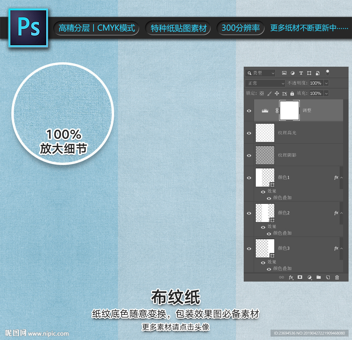Hide the 纹理高光 layer
The width and height of the screenshot is (352, 340).
point(249,133)
